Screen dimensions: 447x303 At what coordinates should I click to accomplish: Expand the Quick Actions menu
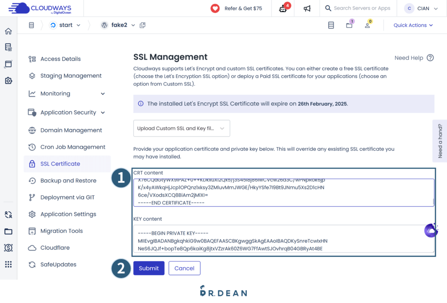[x=412, y=25]
